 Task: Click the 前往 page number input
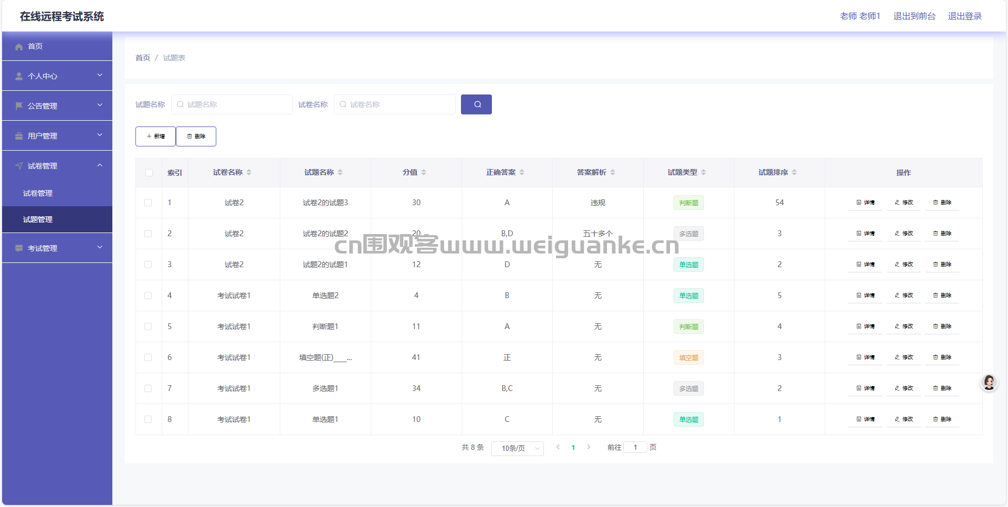pyautogui.click(x=635, y=448)
